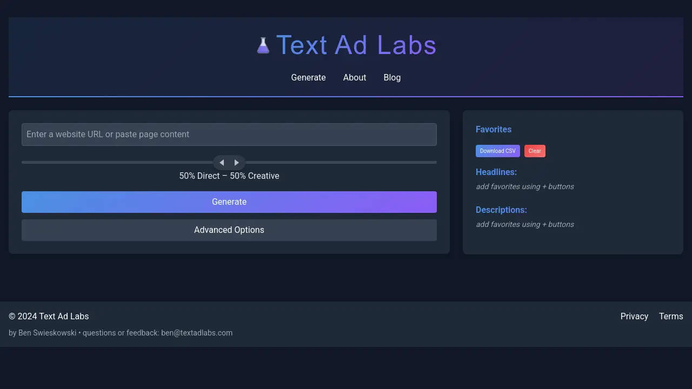Click the Descriptions: heading
Image resolution: width=692 pixels, height=389 pixels.
(501, 210)
